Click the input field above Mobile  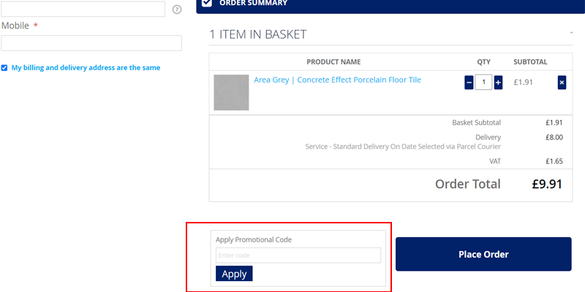click(x=83, y=9)
